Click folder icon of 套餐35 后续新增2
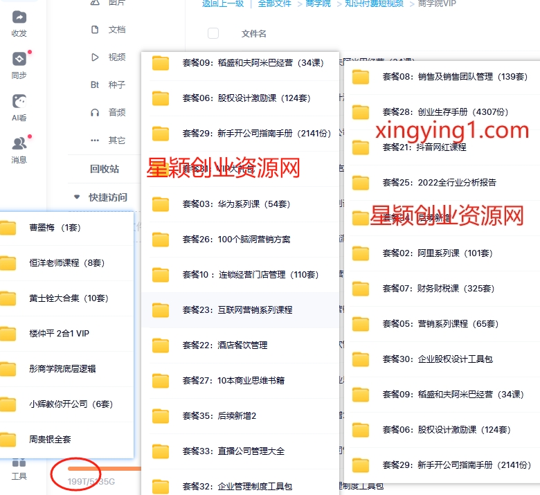The height and width of the screenshot is (495, 540). (x=161, y=416)
